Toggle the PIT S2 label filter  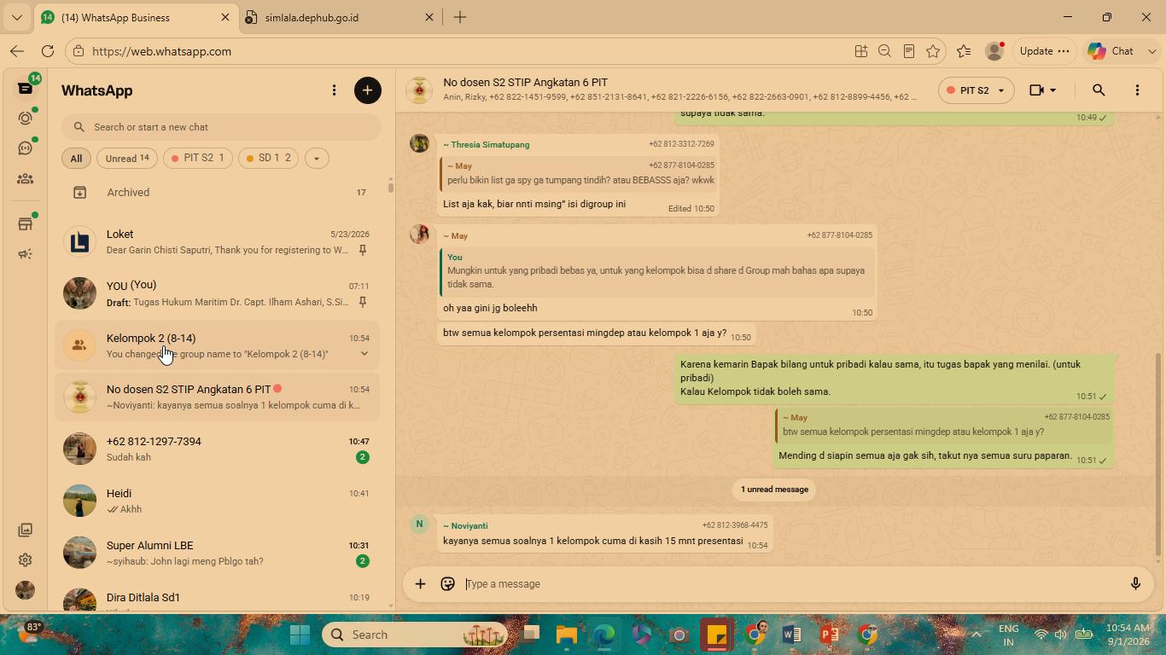(197, 158)
